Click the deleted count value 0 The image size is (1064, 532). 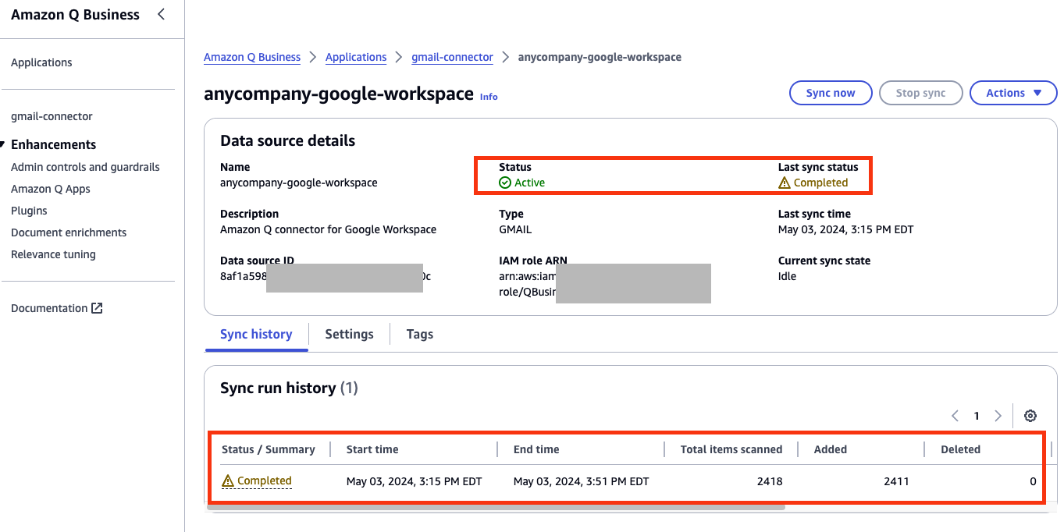1033,481
